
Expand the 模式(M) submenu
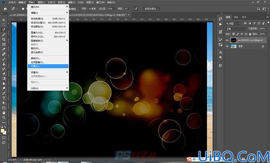pyautogui.click(x=48, y=7)
